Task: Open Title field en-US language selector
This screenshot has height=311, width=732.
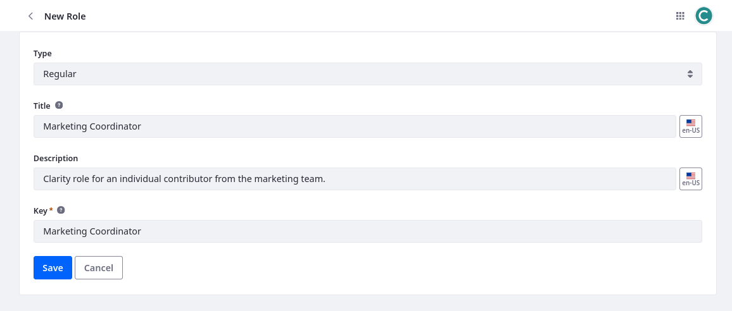Action: pyautogui.click(x=691, y=126)
